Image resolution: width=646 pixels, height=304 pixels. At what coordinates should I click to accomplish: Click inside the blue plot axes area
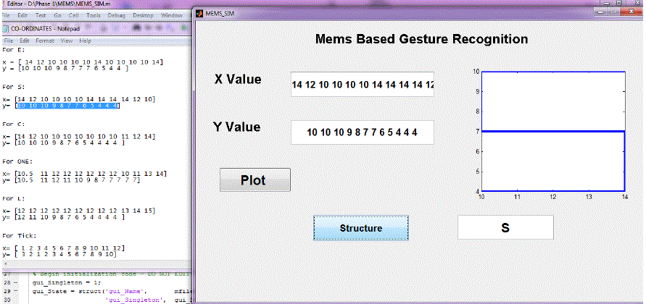pyautogui.click(x=553, y=131)
